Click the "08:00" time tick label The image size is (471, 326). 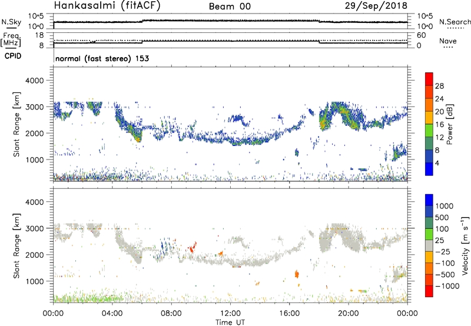(171, 314)
